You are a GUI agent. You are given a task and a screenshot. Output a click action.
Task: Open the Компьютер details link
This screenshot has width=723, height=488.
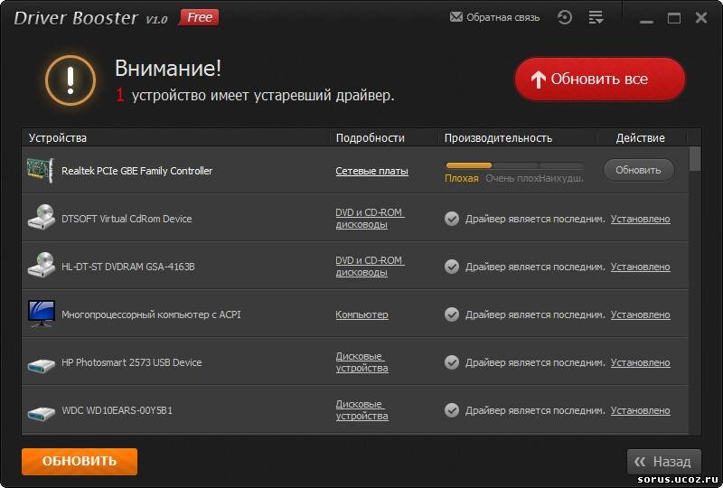tap(361, 314)
